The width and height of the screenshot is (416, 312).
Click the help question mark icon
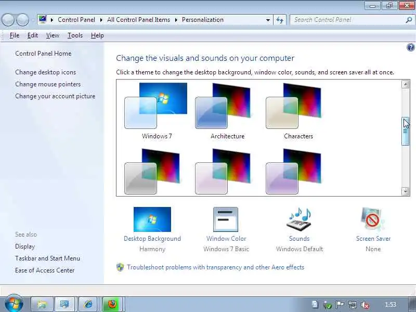pyautogui.click(x=410, y=47)
